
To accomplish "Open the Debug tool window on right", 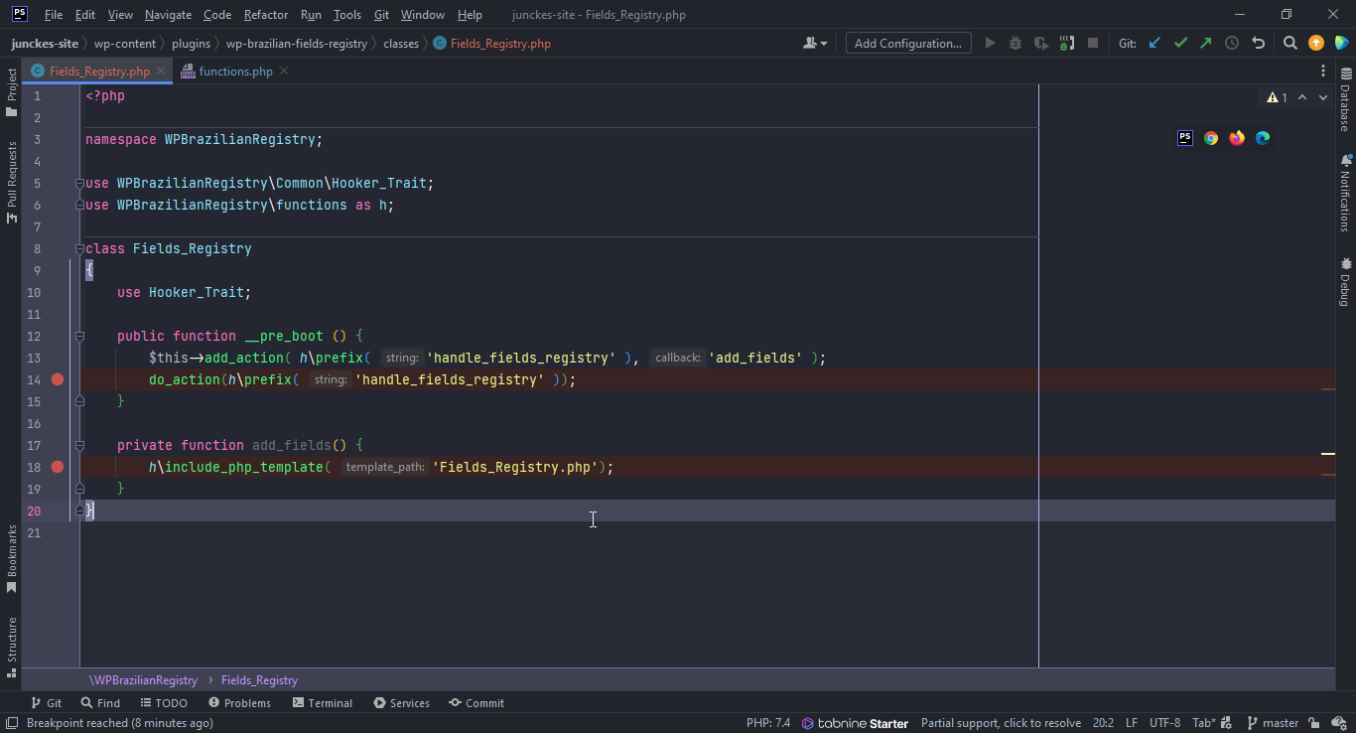I will [1345, 282].
